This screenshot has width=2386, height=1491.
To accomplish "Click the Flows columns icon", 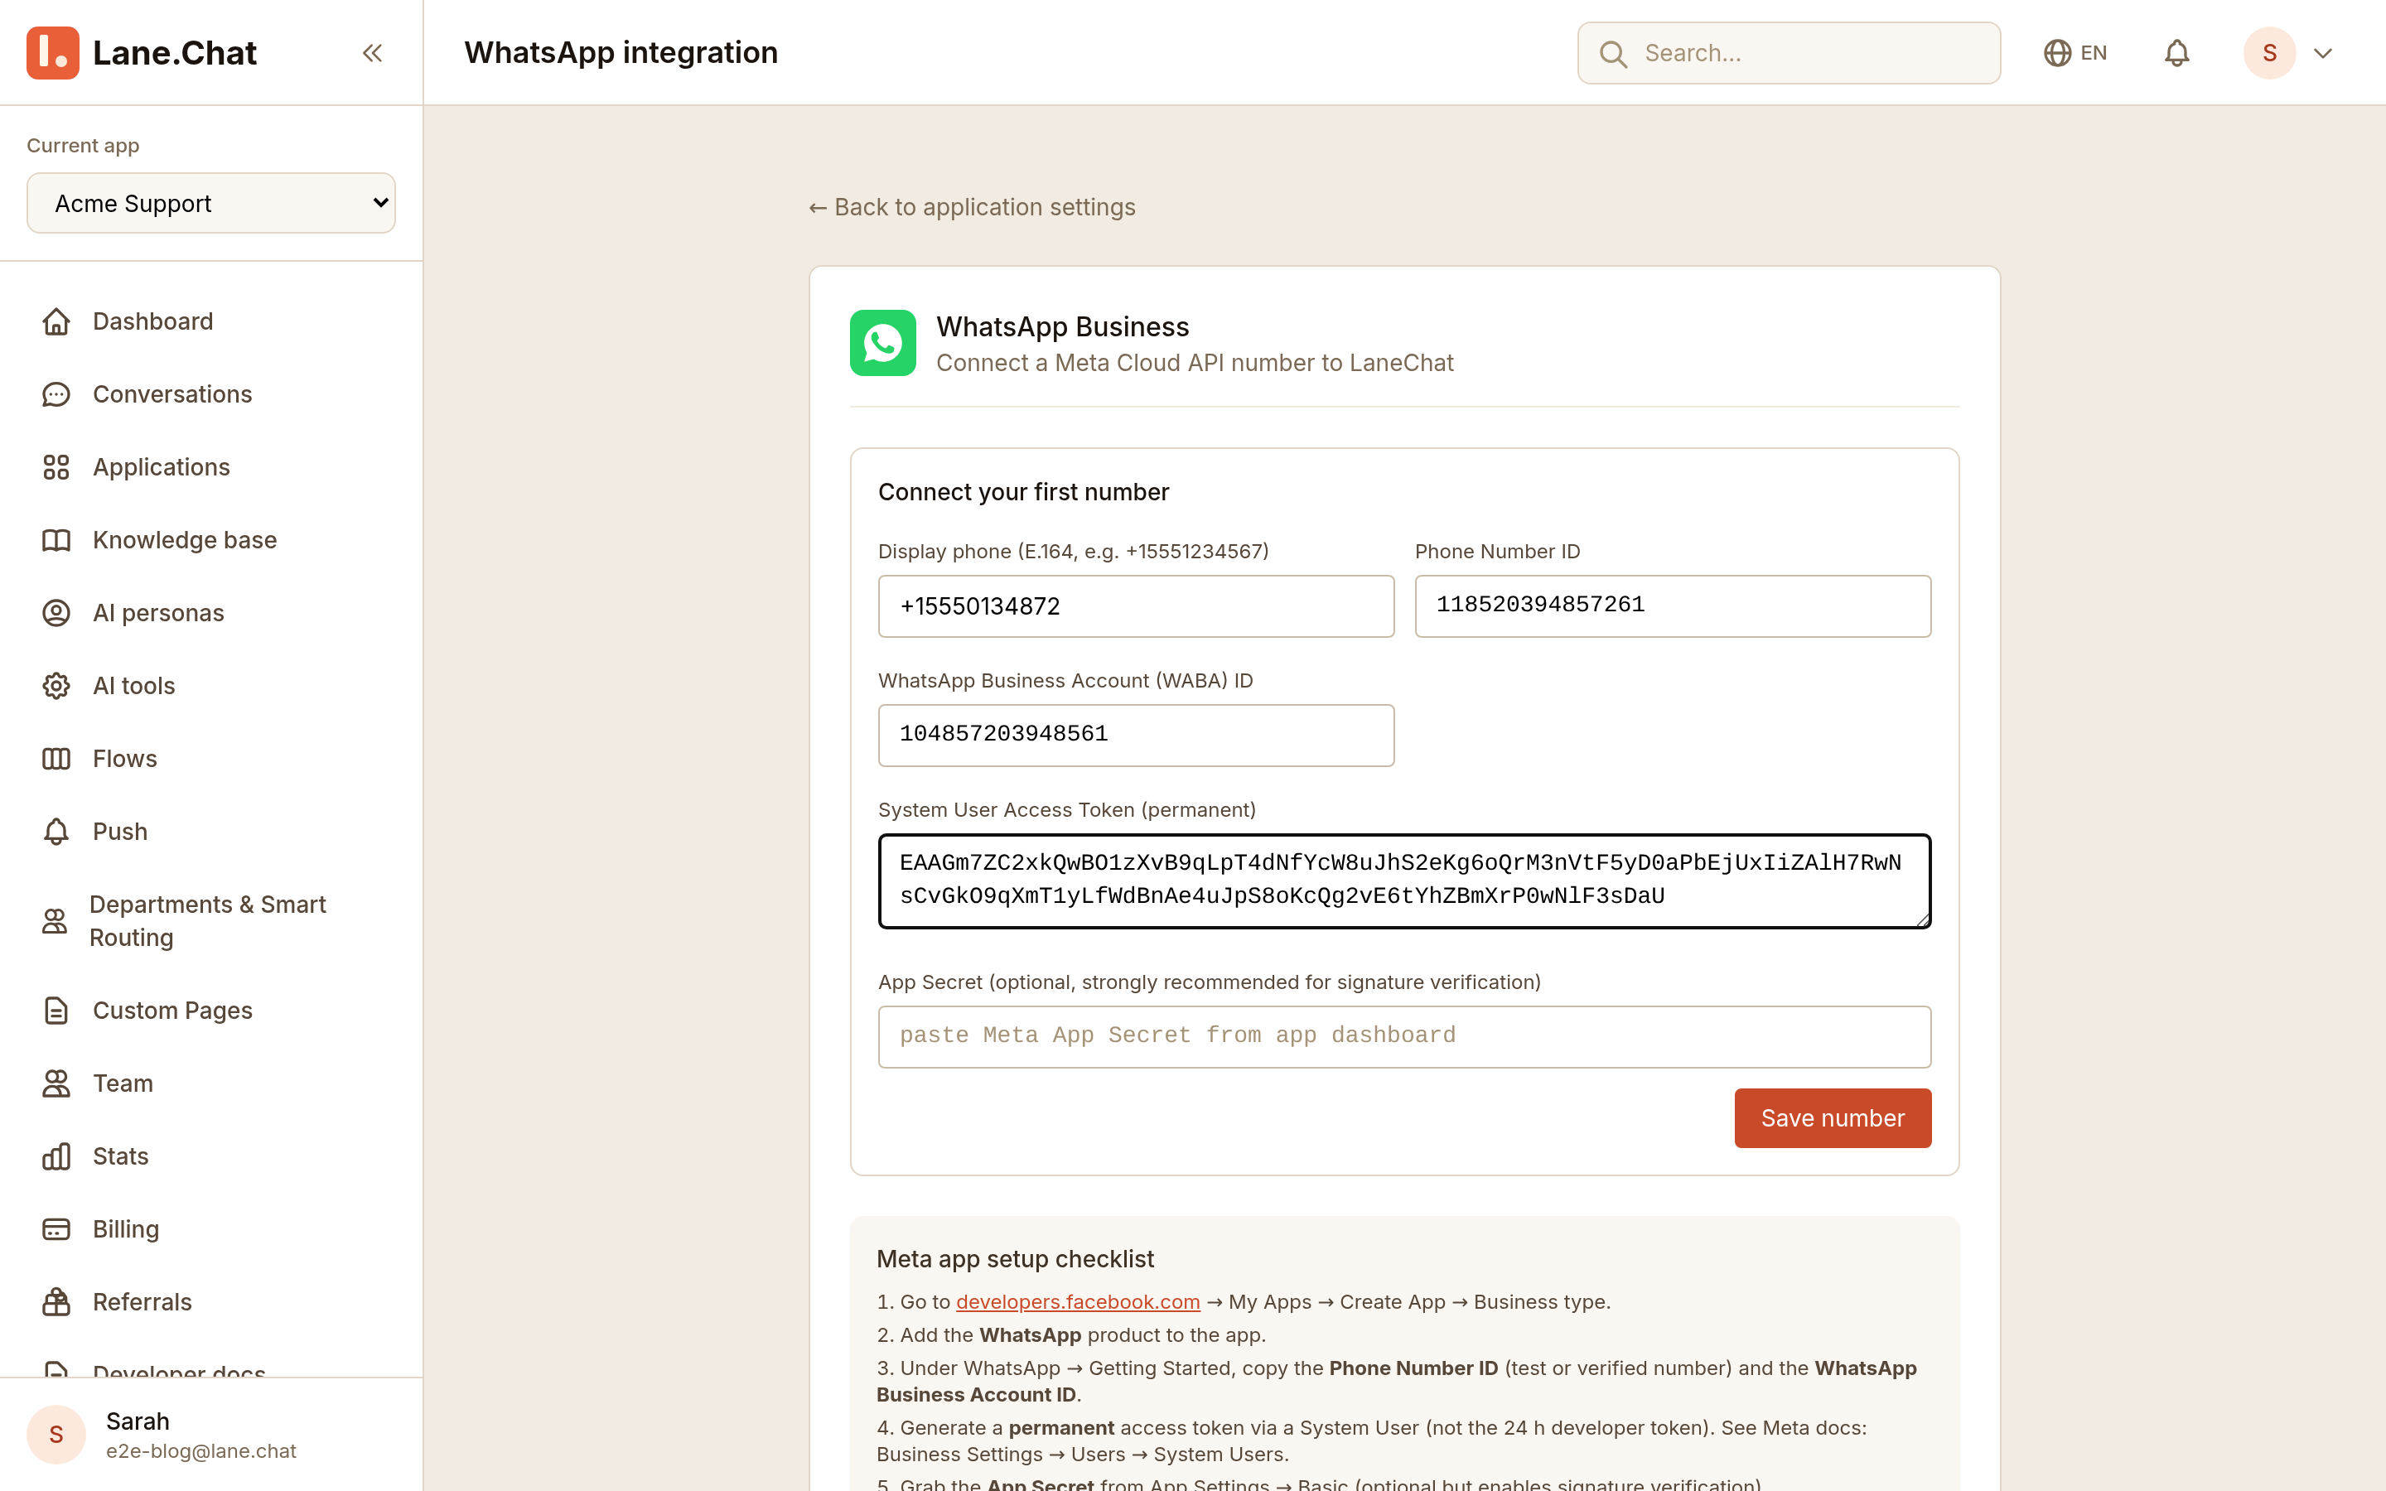I will point(56,760).
